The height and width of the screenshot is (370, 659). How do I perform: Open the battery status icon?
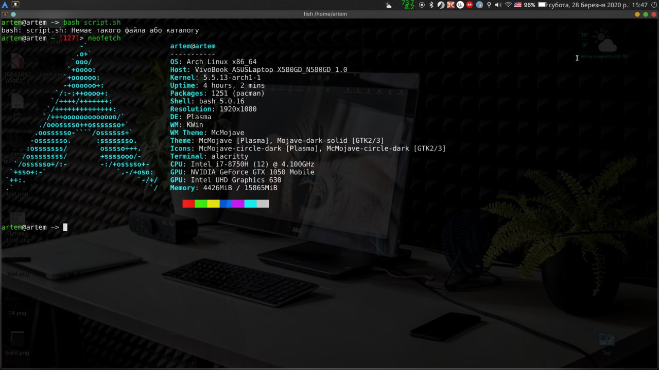pos(543,5)
